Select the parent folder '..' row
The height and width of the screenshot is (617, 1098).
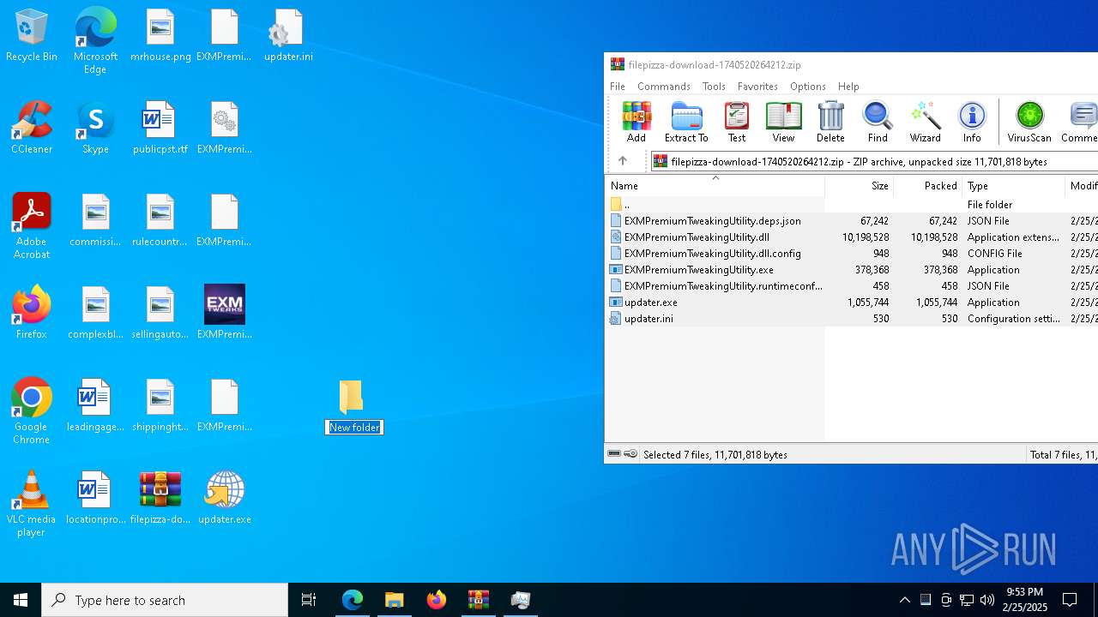coord(851,205)
